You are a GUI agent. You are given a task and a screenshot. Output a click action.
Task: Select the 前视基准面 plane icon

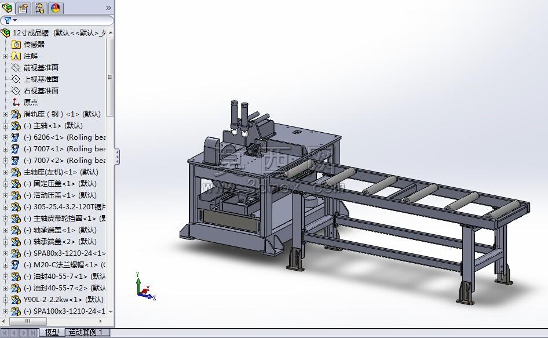pos(16,67)
